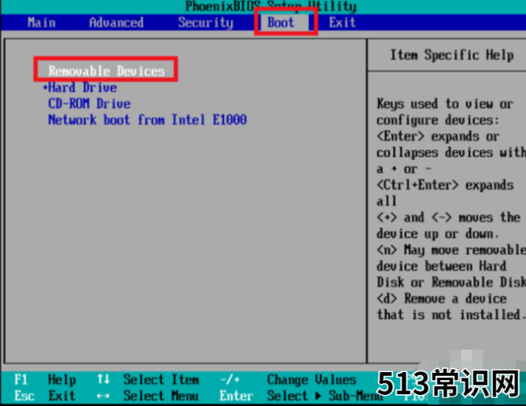This screenshot has width=526, height=406.
Task: Go to the Exit menu tab
Action: (342, 22)
